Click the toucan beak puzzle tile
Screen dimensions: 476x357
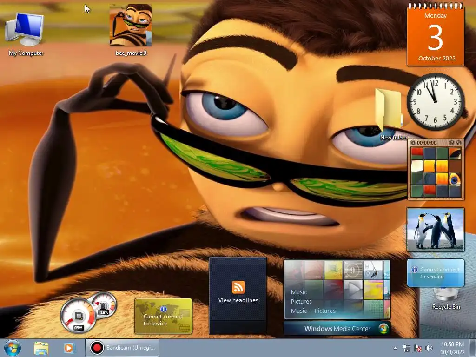pos(455,153)
